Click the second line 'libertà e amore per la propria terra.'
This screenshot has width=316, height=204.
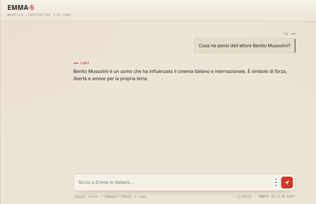click(x=111, y=79)
